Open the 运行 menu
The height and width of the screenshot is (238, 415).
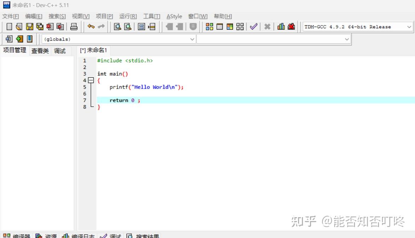[128, 16]
